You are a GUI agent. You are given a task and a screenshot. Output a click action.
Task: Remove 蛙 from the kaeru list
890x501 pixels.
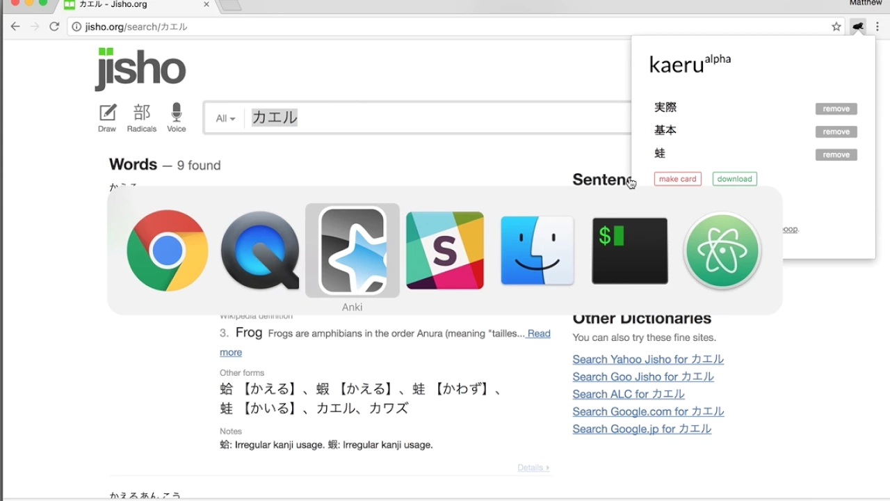pyautogui.click(x=836, y=154)
